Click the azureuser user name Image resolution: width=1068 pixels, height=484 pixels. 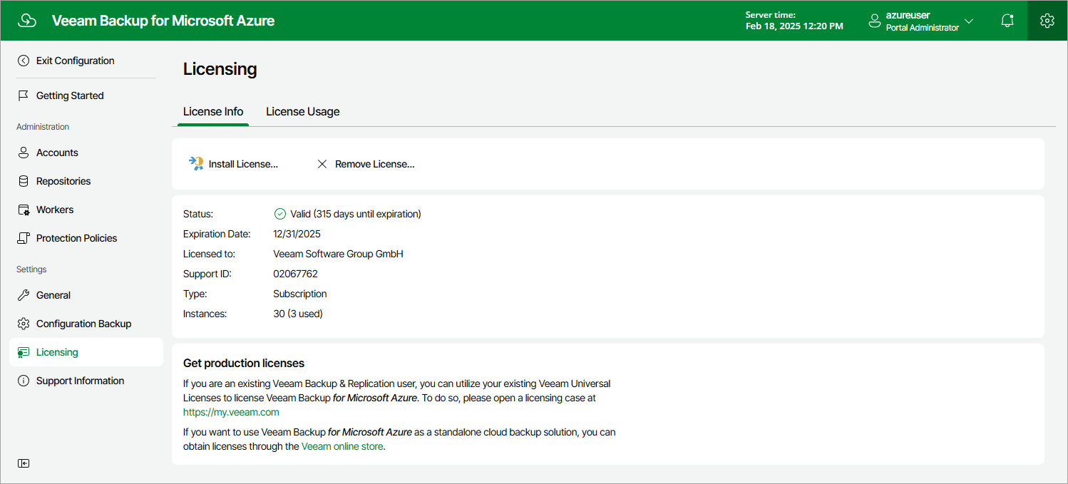click(908, 15)
